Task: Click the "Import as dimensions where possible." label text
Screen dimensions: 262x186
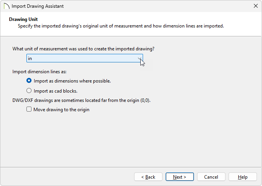Action: pos(72,81)
